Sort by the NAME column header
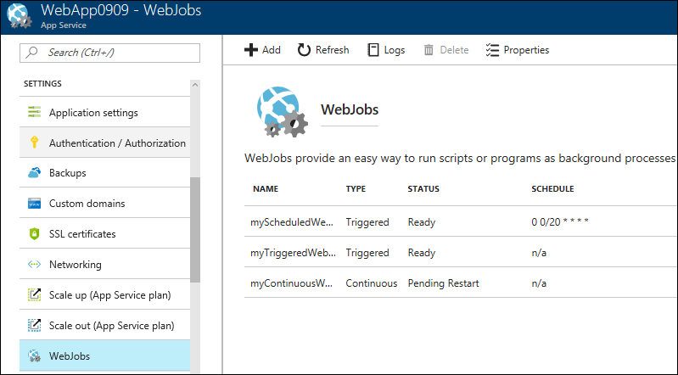 point(266,188)
